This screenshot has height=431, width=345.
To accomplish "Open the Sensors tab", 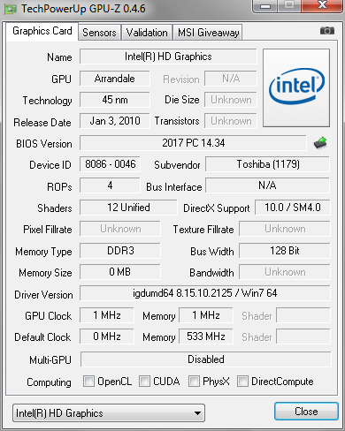I will pos(99,33).
